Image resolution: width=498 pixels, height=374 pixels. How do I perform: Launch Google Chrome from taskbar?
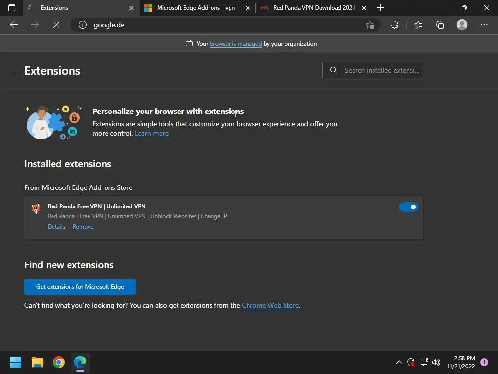pyautogui.click(x=59, y=362)
